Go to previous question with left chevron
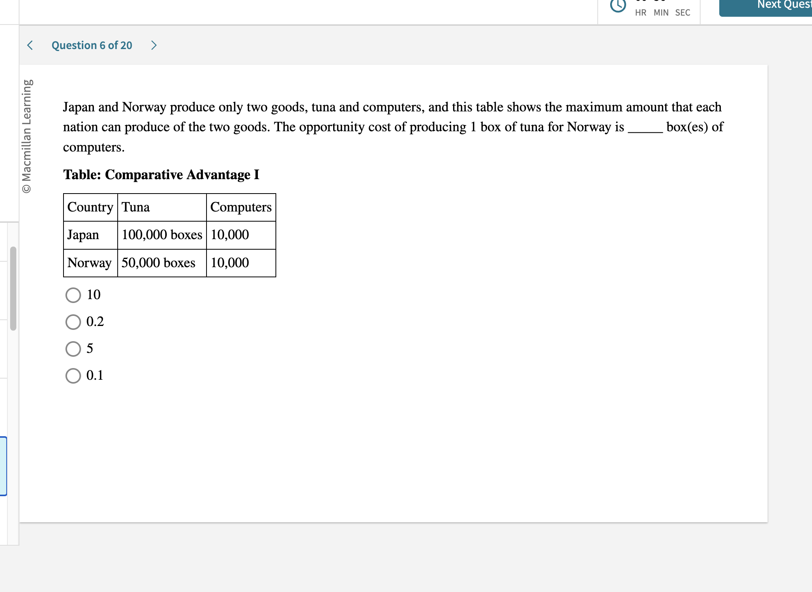812x592 pixels. (x=30, y=45)
